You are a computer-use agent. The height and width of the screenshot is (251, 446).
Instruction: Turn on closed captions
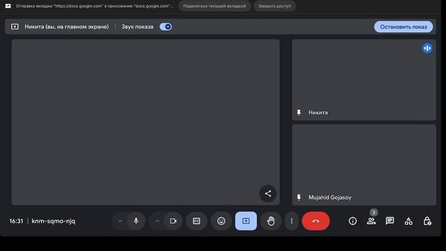[197, 221]
